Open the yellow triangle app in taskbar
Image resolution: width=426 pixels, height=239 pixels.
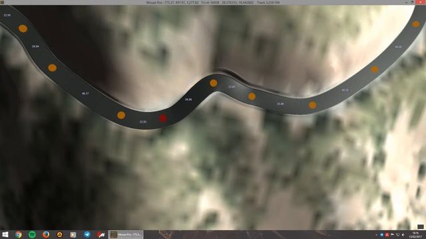click(59, 234)
